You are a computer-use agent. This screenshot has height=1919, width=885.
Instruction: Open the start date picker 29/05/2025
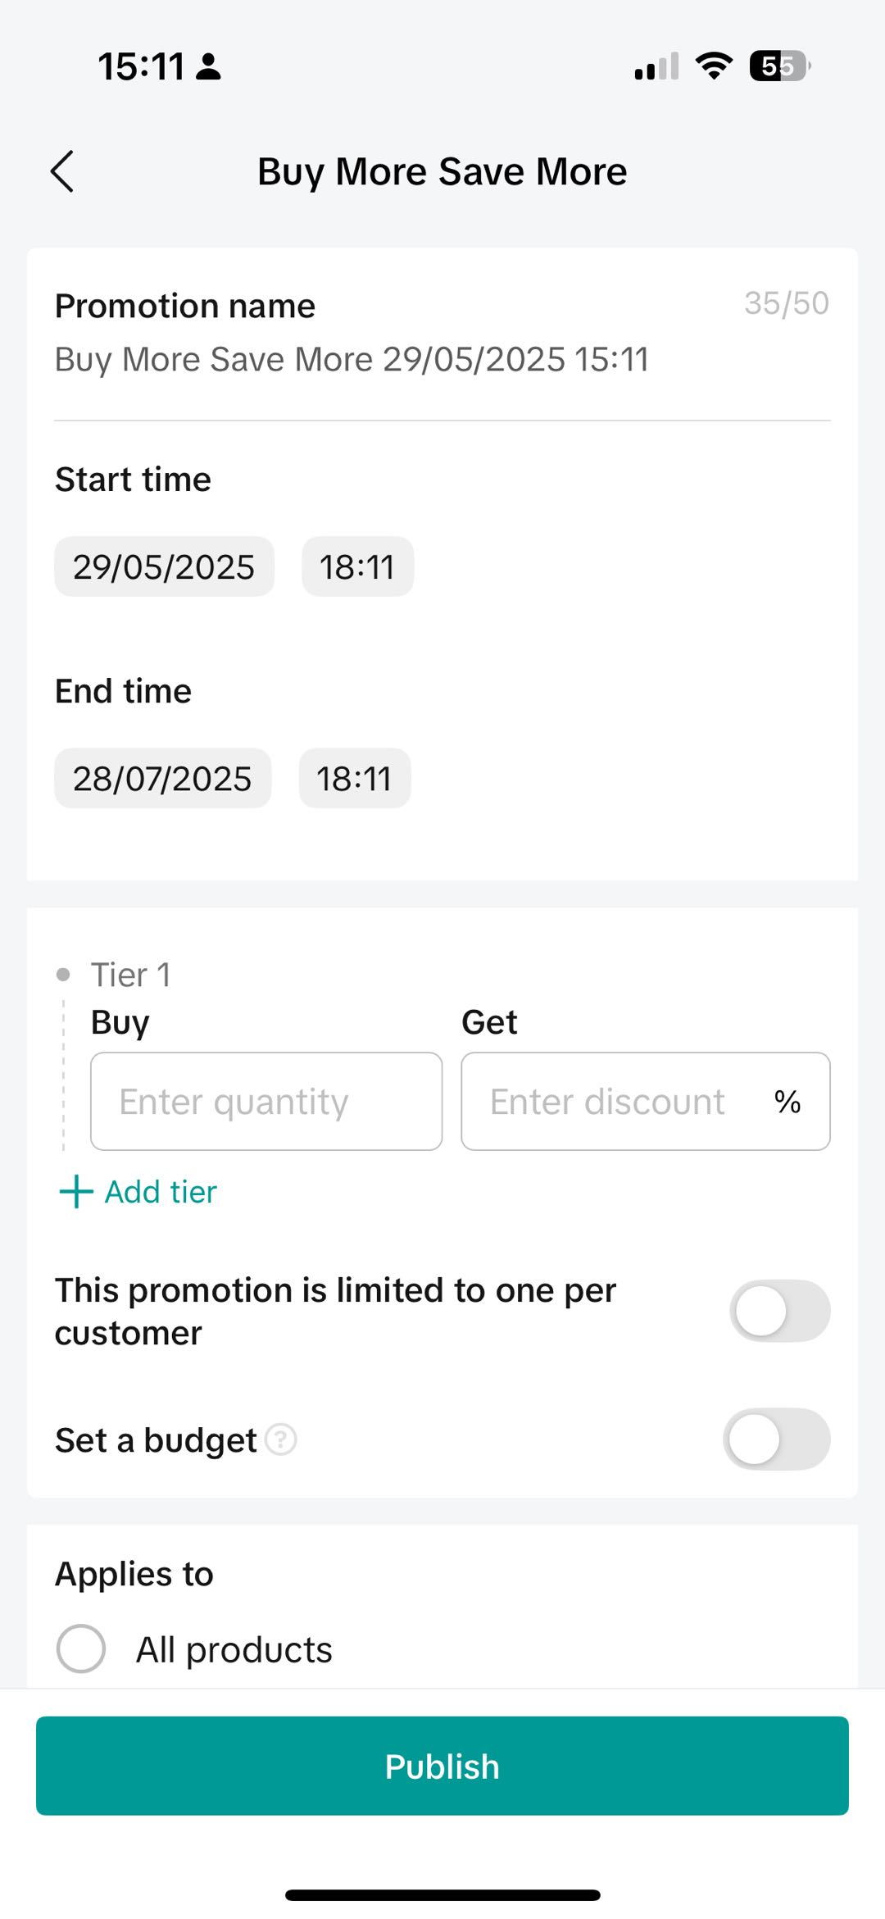[164, 566]
